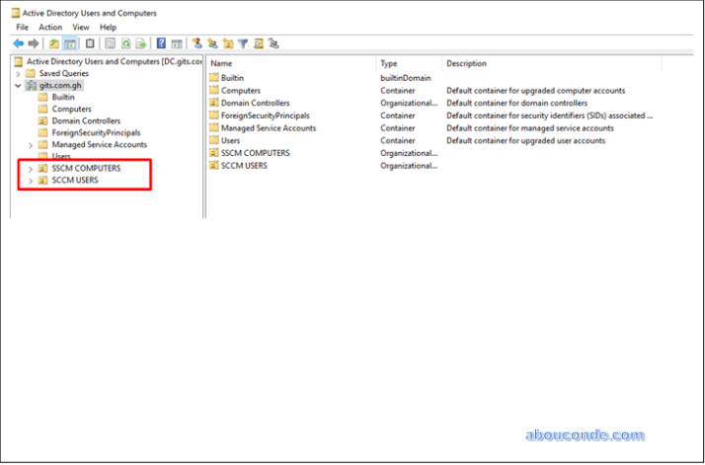Viewport: 705px width, 465px height.
Task: Click the Forward arrow in toolbar
Action: (33, 43)
